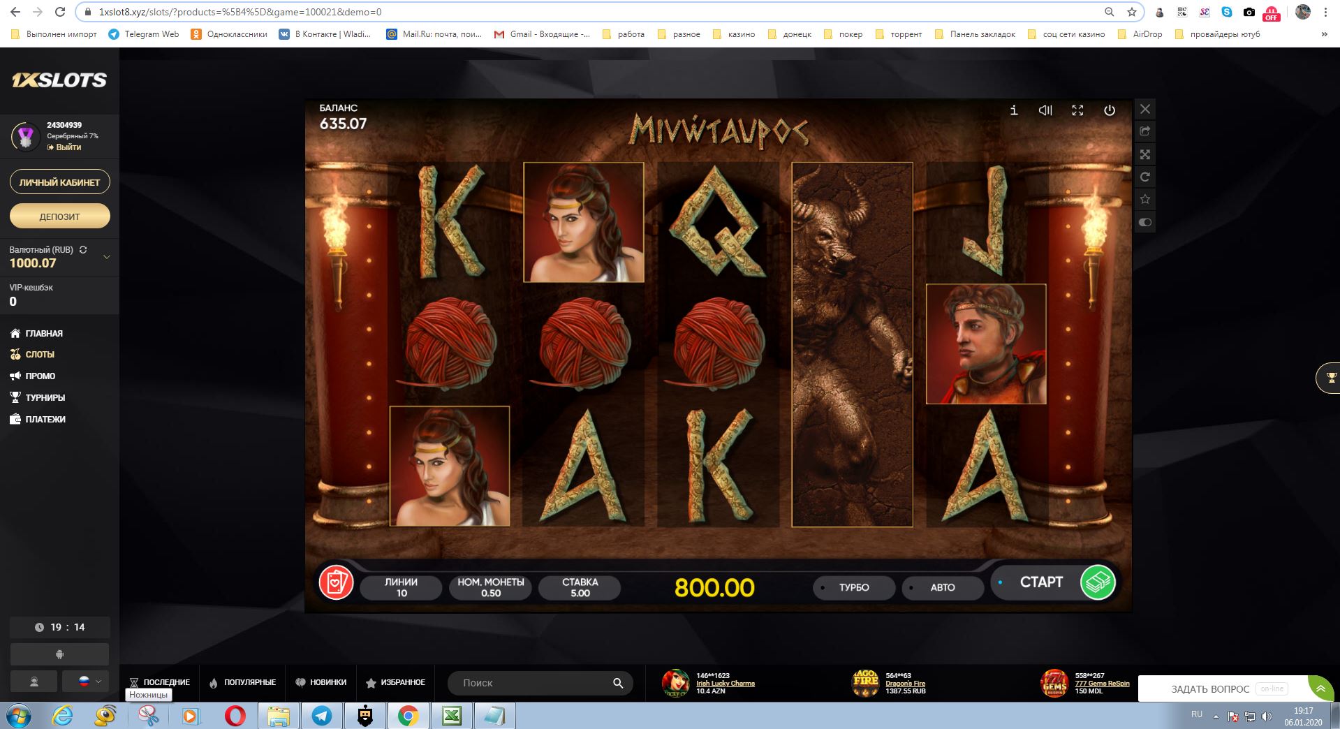1340x729 pixels.
Task: Show НОВИНКИ new games tab
Action: pos(321,682)
